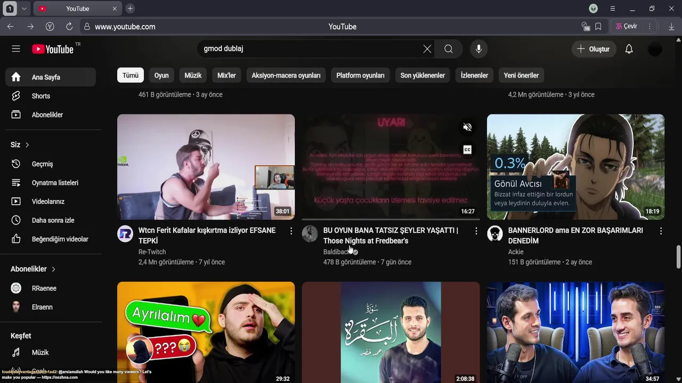Open the tab list dropdown arrow

coord(24,9)
